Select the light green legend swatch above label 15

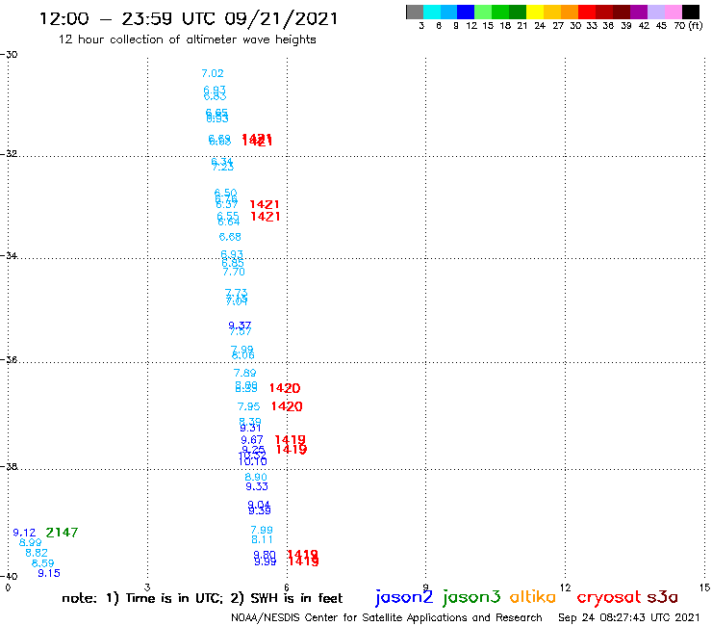pos(483,12)
